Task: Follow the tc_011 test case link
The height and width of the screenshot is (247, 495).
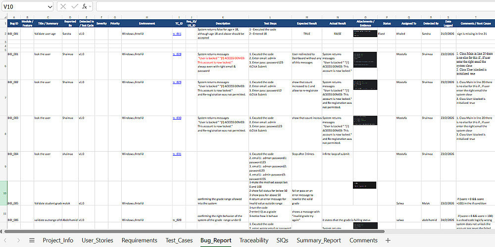Action: coord(177,34)
